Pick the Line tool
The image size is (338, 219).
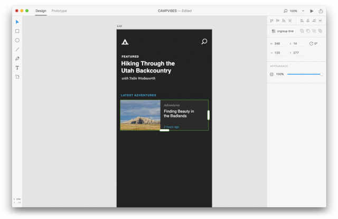pyautogui.click(x=17, y=49)
